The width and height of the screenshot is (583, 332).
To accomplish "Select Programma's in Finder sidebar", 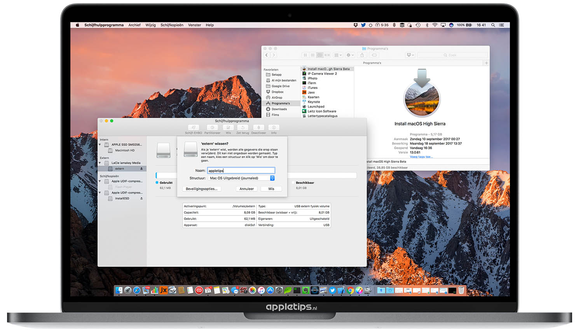I will (281, 103).
